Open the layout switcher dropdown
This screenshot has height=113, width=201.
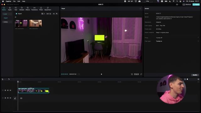point(177,4)
